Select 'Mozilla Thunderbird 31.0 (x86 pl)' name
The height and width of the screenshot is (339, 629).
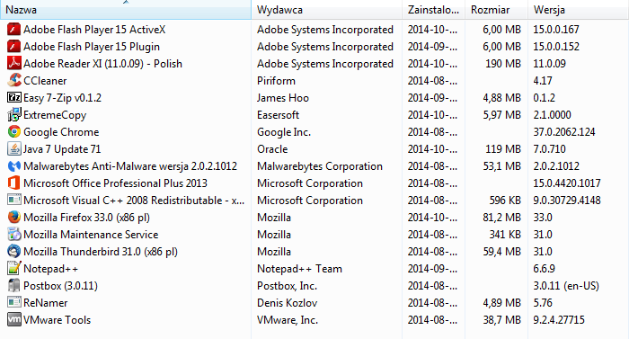(101, 252)
